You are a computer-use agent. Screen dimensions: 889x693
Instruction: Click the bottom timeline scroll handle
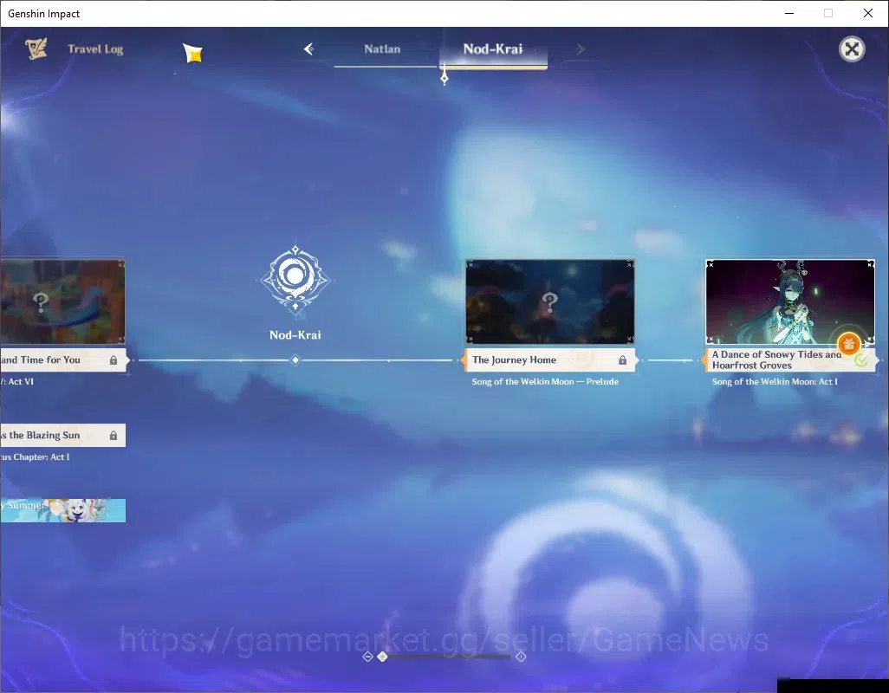click(383, 657)
